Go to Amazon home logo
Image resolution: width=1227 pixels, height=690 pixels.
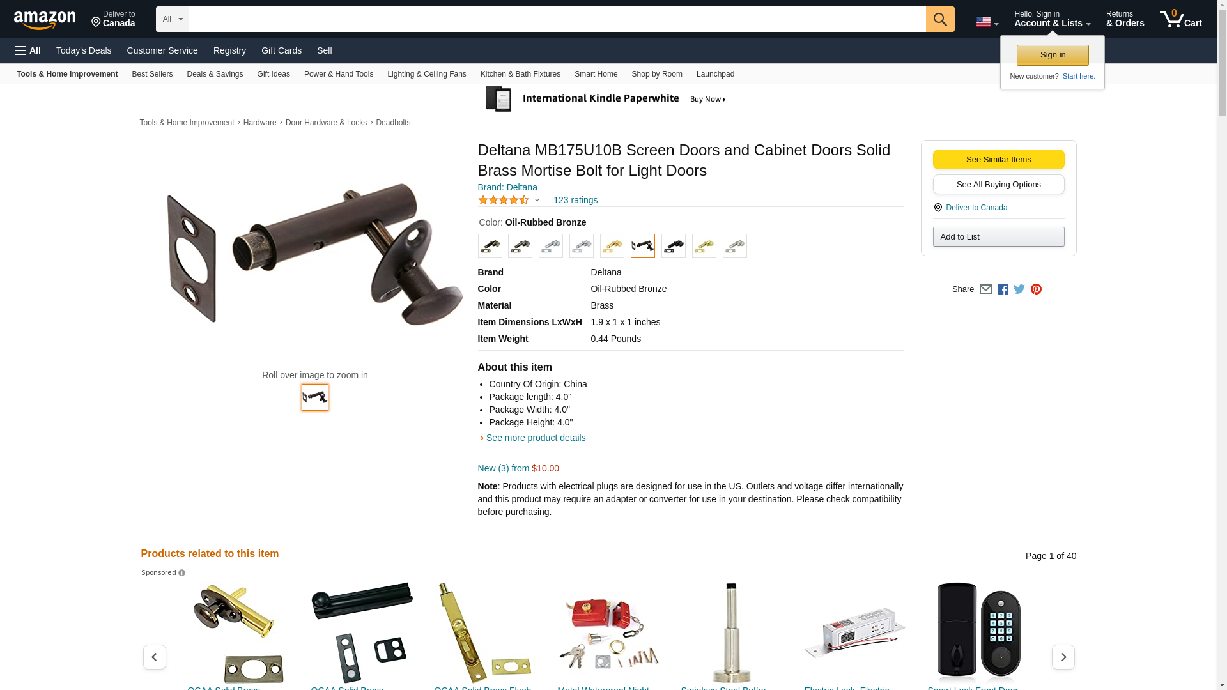pyautogui.click(x=45, y=20)
